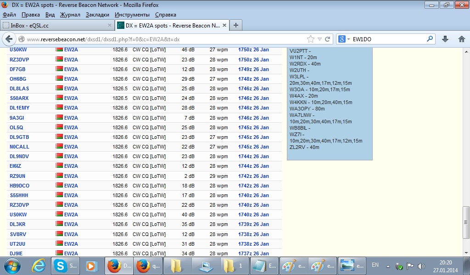Switch to the InBox - eQSL.cc tab

coord(55,25)
